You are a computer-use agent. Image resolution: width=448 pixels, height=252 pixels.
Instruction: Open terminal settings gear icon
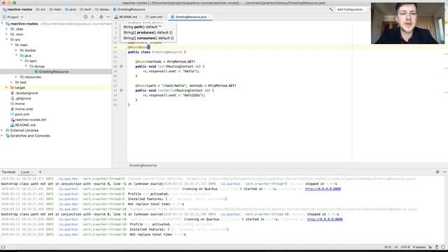click(437, 171)
